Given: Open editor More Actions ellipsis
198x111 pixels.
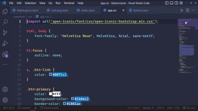Looking at the screenshot, I should click(193, 10).
